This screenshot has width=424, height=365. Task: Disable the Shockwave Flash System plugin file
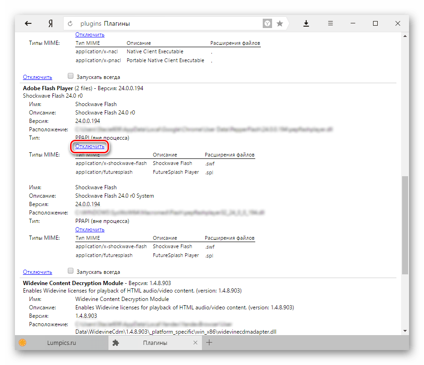click(90, 229)
